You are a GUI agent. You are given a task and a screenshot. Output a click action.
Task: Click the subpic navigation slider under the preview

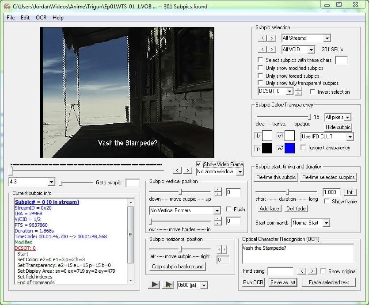87,171
